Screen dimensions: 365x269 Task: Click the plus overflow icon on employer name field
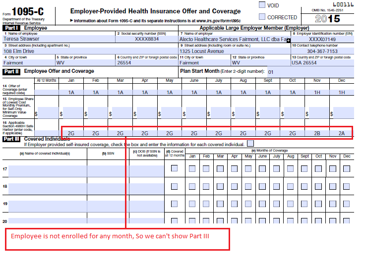[289, 40]
